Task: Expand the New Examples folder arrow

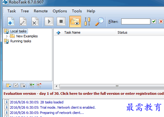Action: point(7,36)
